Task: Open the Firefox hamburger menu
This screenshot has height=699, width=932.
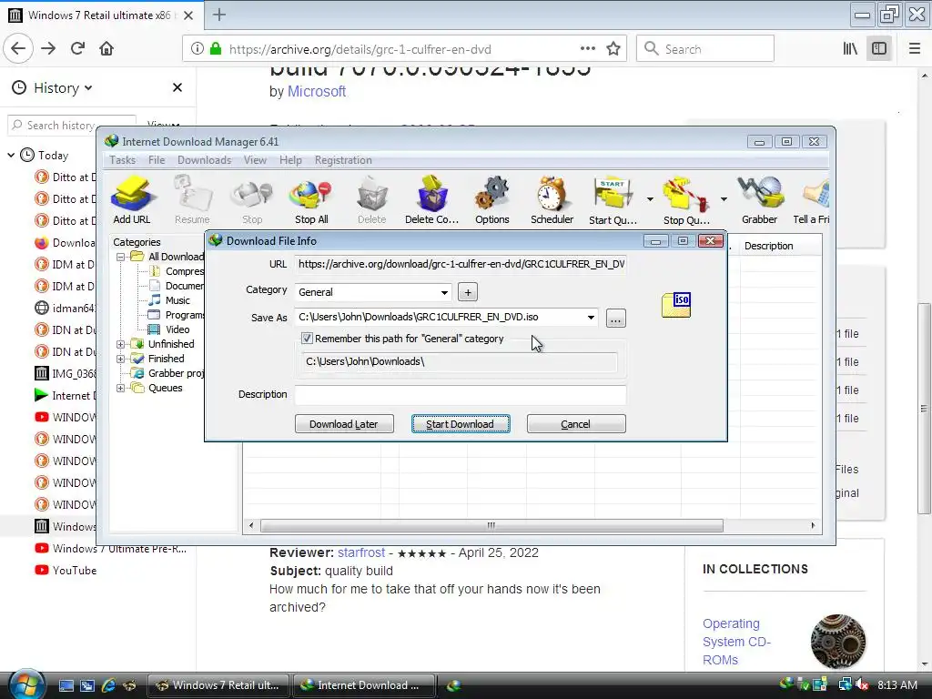Action: [915, 49]
